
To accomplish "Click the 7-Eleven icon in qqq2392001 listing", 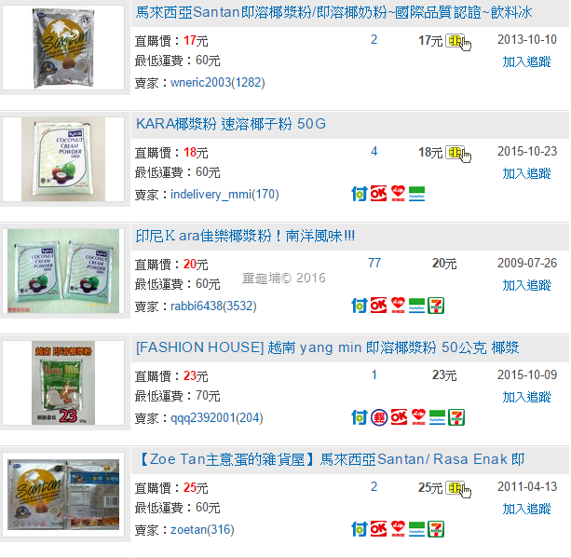I will pos(456,417).
